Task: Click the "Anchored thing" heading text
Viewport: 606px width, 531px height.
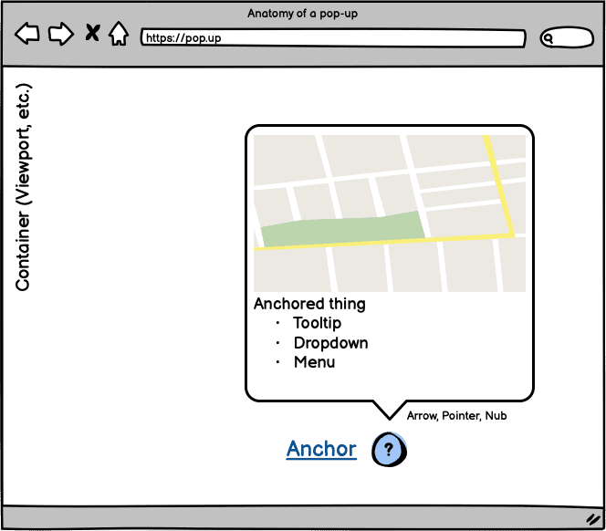Action: (309, 304)
